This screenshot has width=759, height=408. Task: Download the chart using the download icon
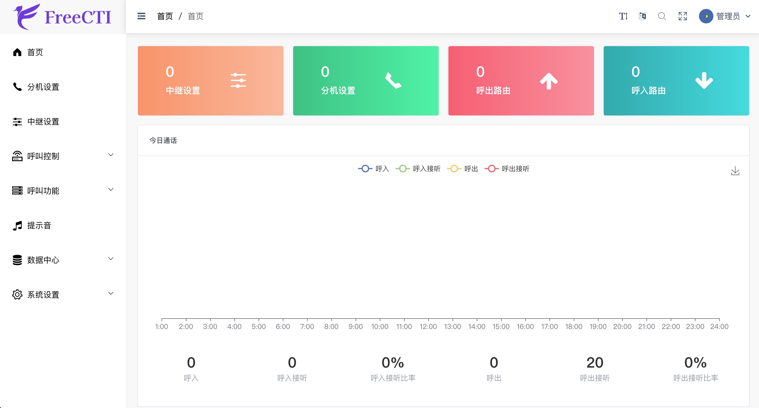[735, 171]
